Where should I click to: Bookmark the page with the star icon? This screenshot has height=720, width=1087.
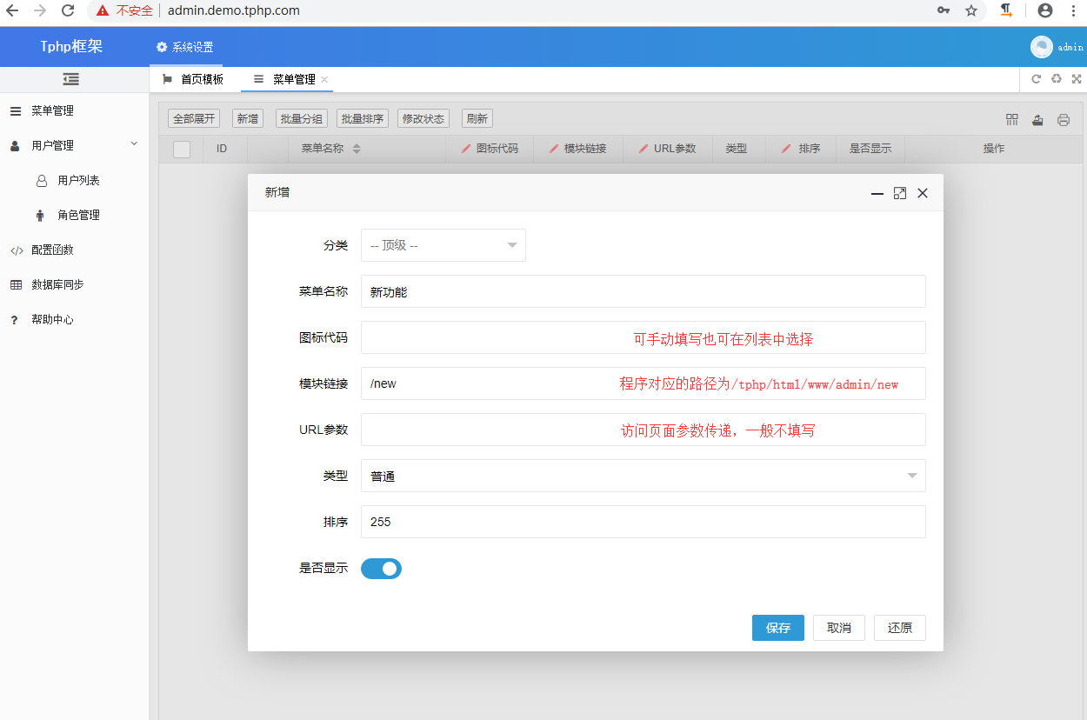point(971,10)
